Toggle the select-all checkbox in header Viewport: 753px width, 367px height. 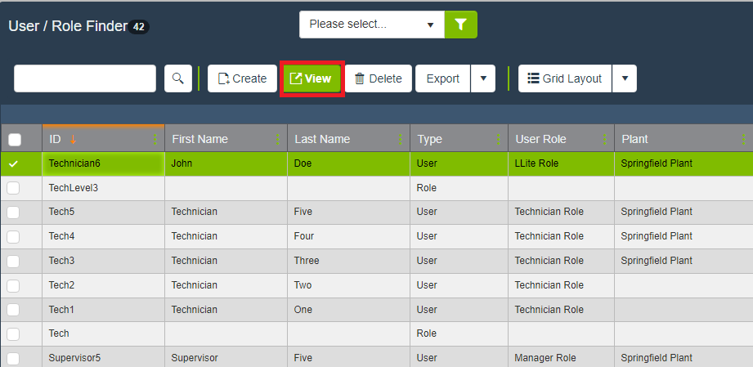[x=15, y=140]
